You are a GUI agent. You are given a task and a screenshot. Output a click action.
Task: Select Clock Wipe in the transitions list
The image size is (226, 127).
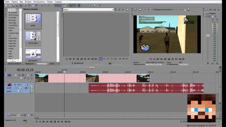pyautogui.click(x=12, y=23)
